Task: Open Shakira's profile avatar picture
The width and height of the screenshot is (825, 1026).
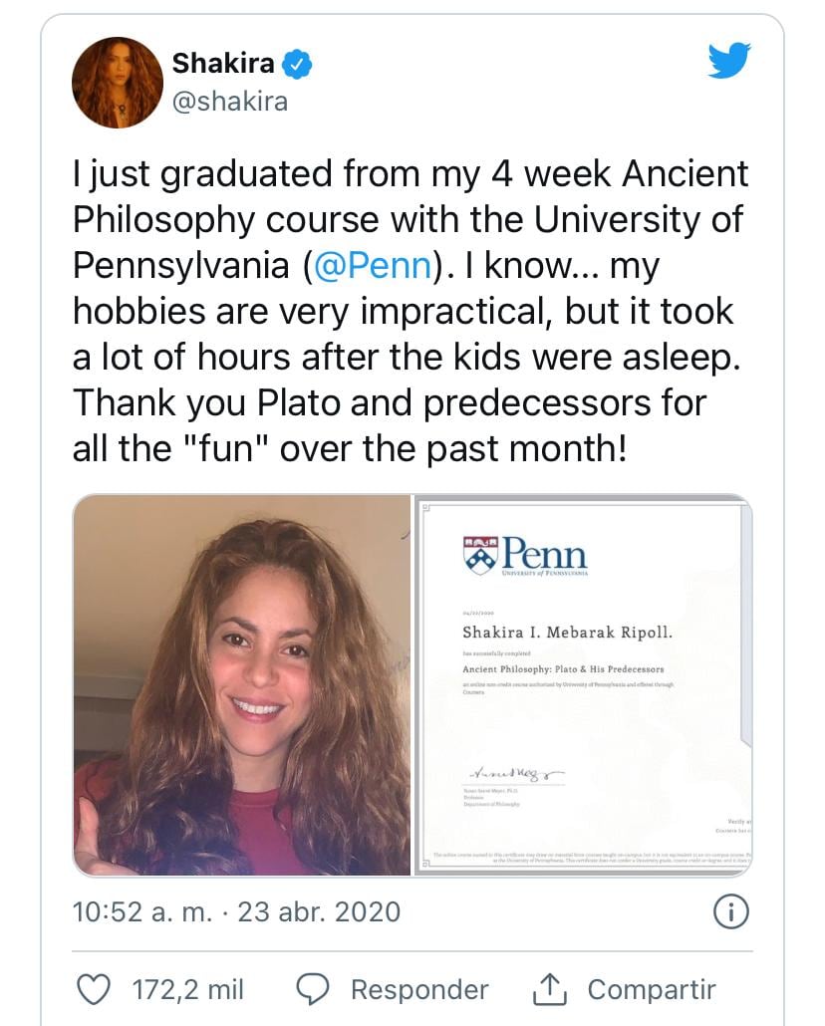Action: (118, 83)
